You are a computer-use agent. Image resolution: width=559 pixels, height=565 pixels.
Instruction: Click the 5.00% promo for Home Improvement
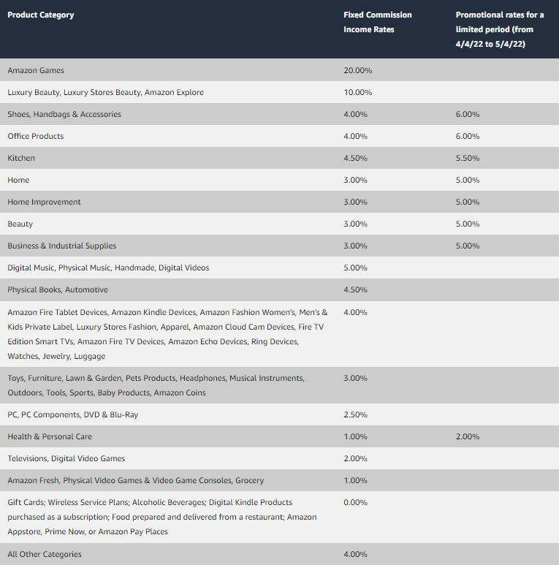point(467,202)
